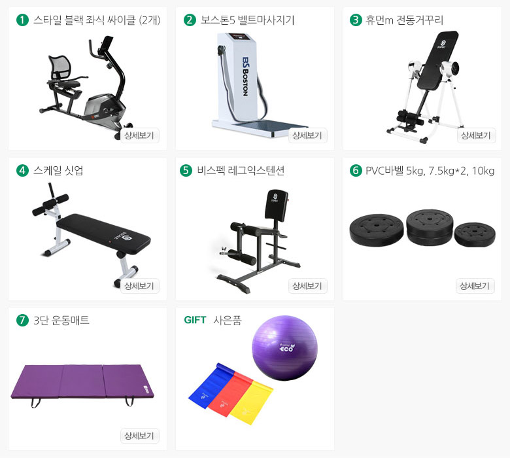Click the green number 7 badge

click(22, 321)
